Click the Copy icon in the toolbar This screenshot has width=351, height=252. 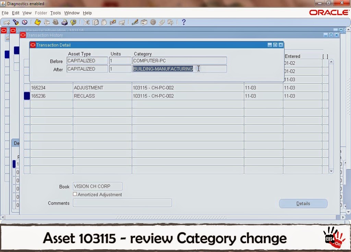coord(96,22)
